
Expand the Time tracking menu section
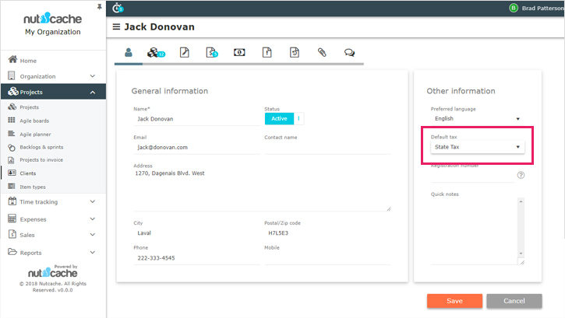pyautogui.click(x=53, y=201)
